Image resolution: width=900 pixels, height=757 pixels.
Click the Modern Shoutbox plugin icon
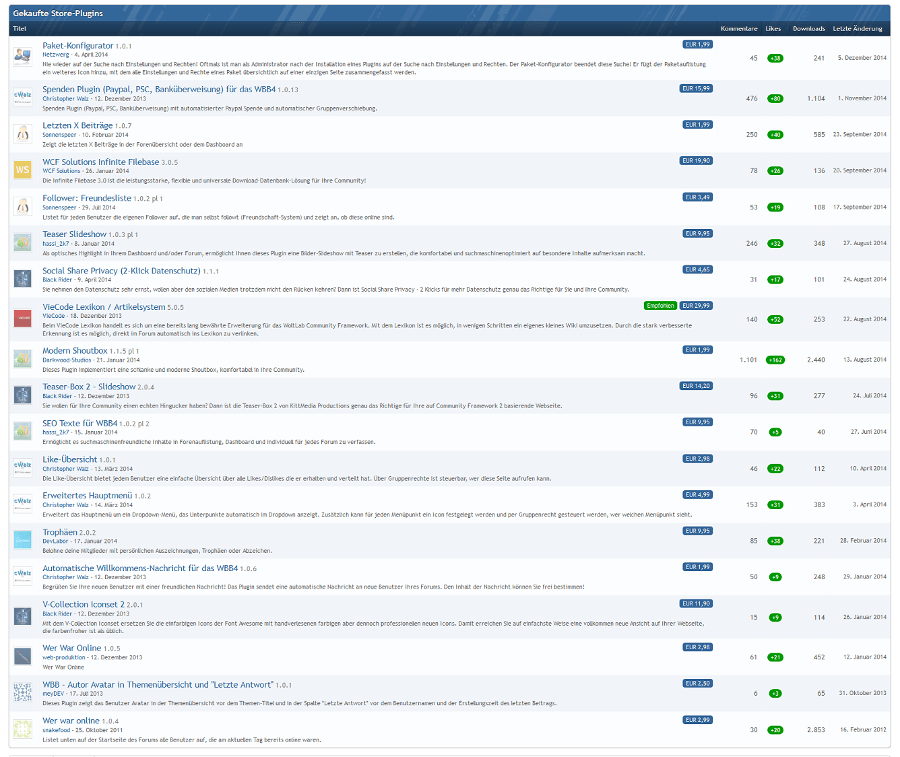pos(23,359)
